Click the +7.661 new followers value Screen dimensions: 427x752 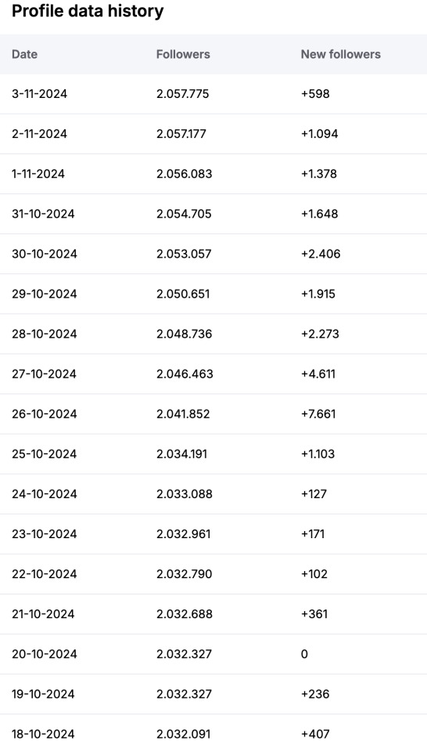pyautogui.click(x=318, y=414)
